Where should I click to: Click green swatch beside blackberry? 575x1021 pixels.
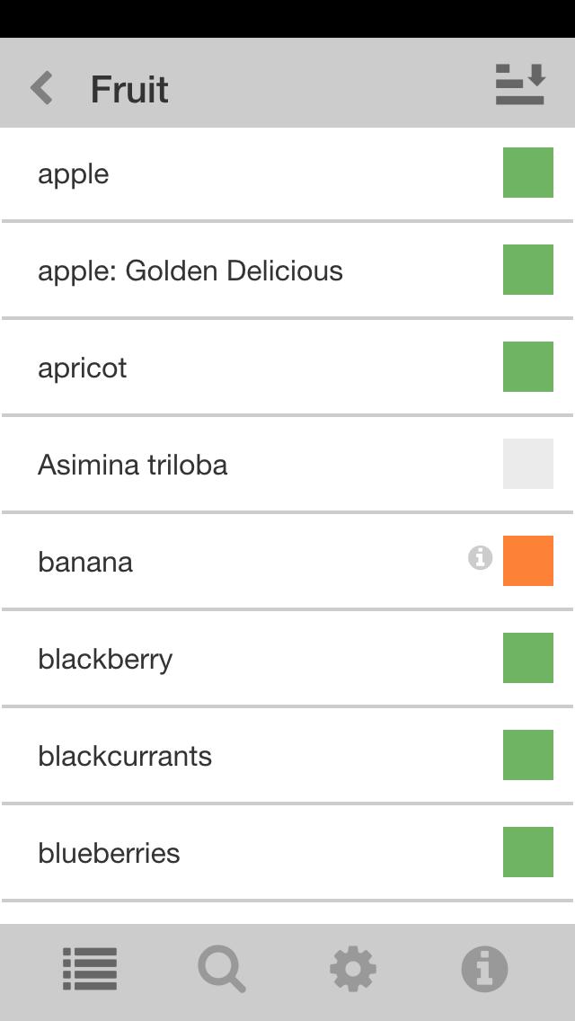pos(527,658)
